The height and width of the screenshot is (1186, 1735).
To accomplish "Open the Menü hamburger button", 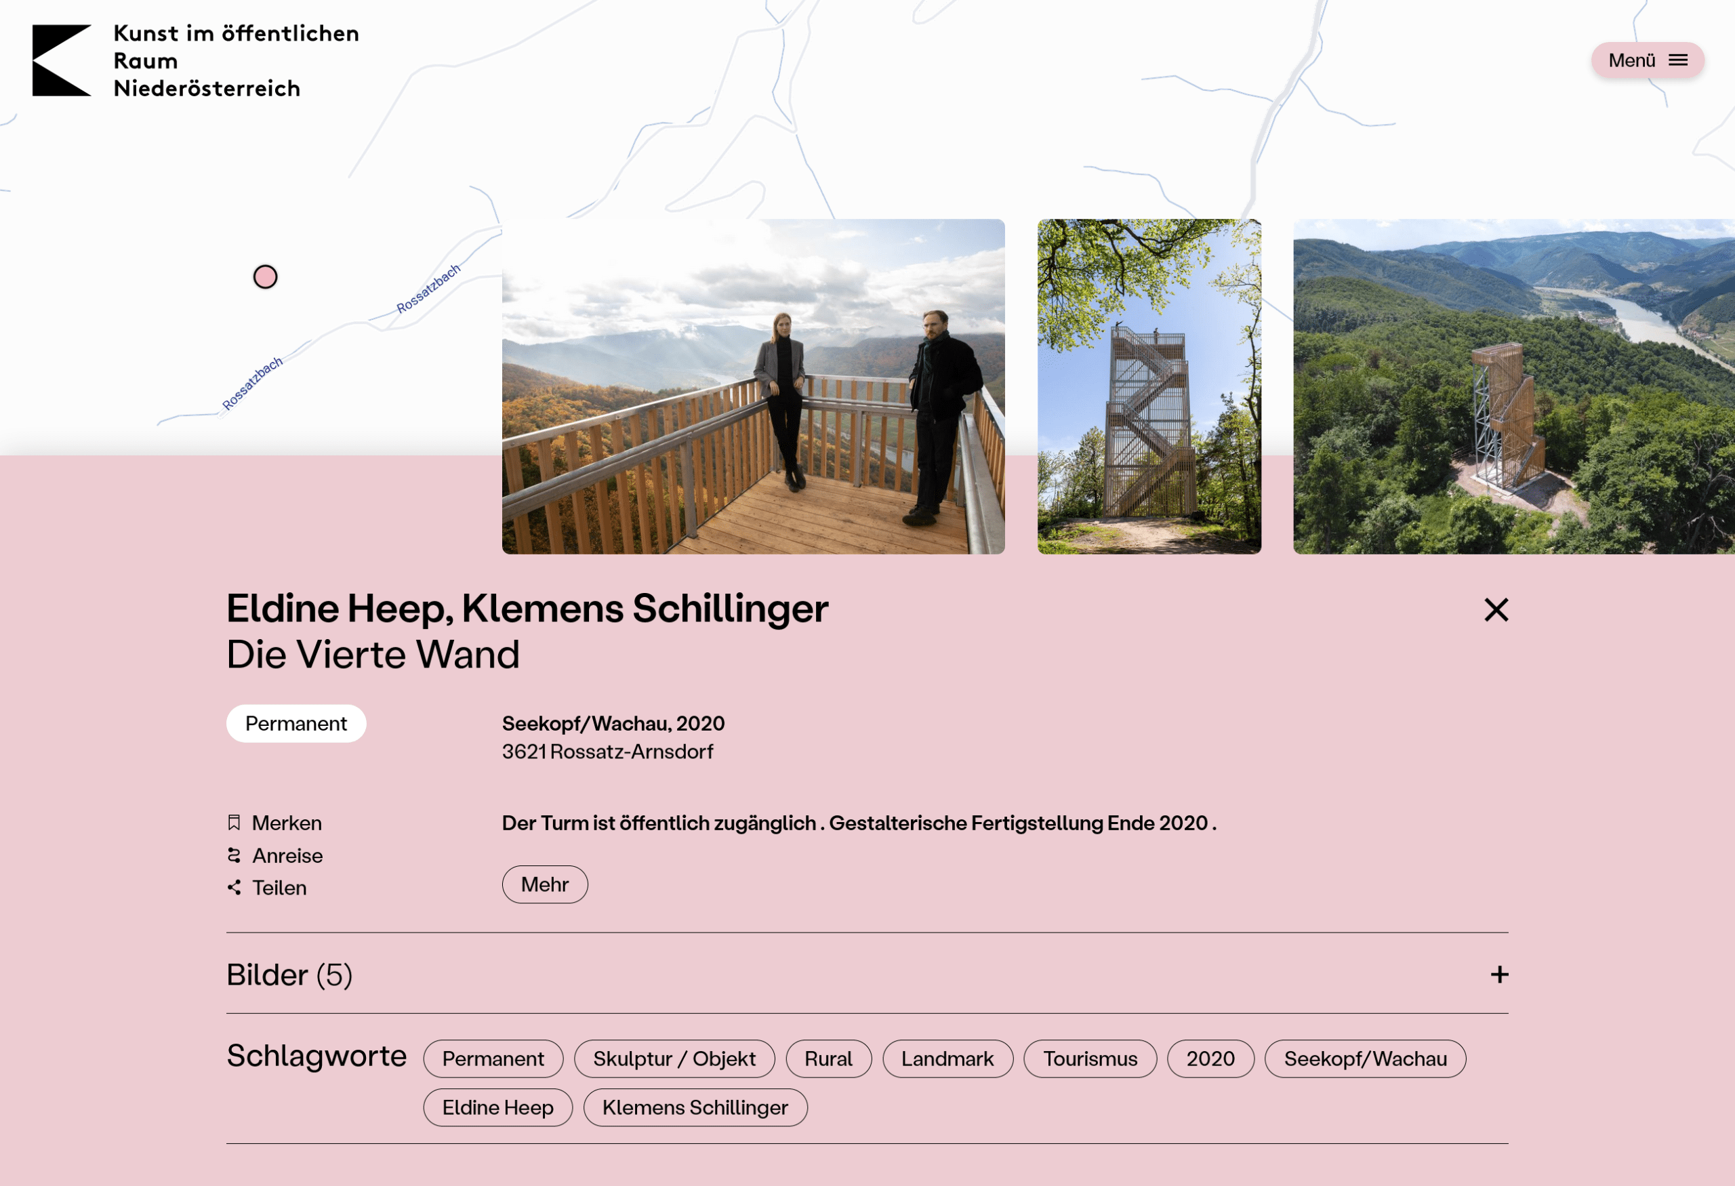I will [x=1647, y=60].
